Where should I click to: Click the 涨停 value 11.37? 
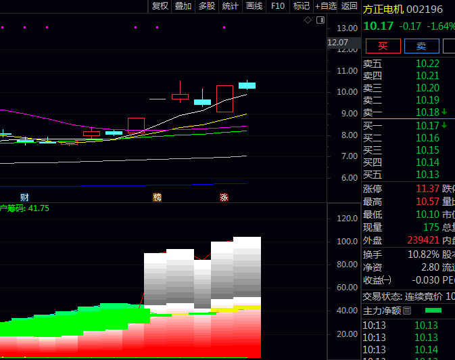coord(428,189)
